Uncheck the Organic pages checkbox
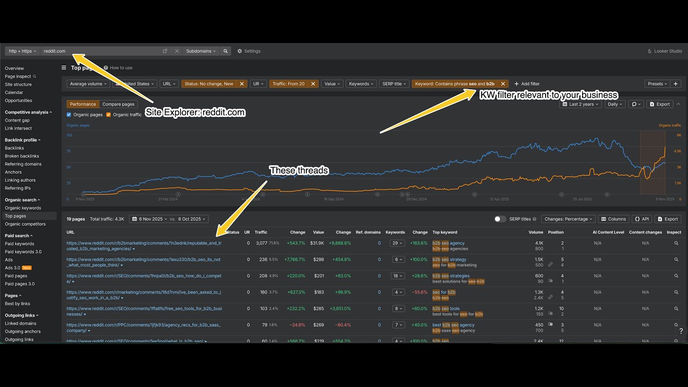Screen dimensions: 688x387 pos(69,114)
